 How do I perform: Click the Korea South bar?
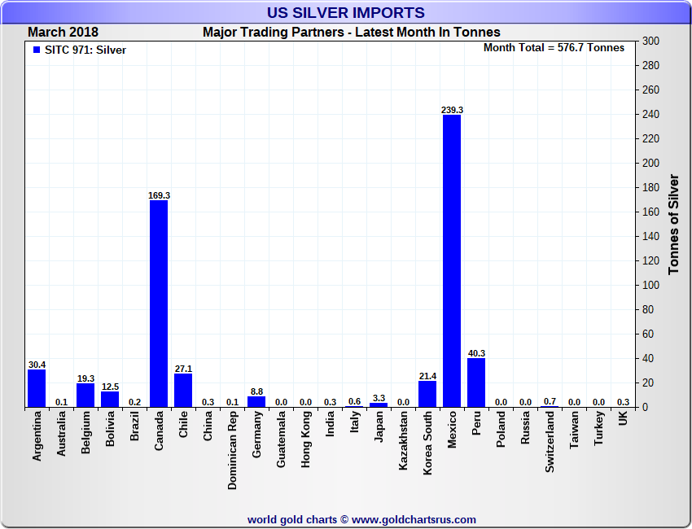[427, 394]
